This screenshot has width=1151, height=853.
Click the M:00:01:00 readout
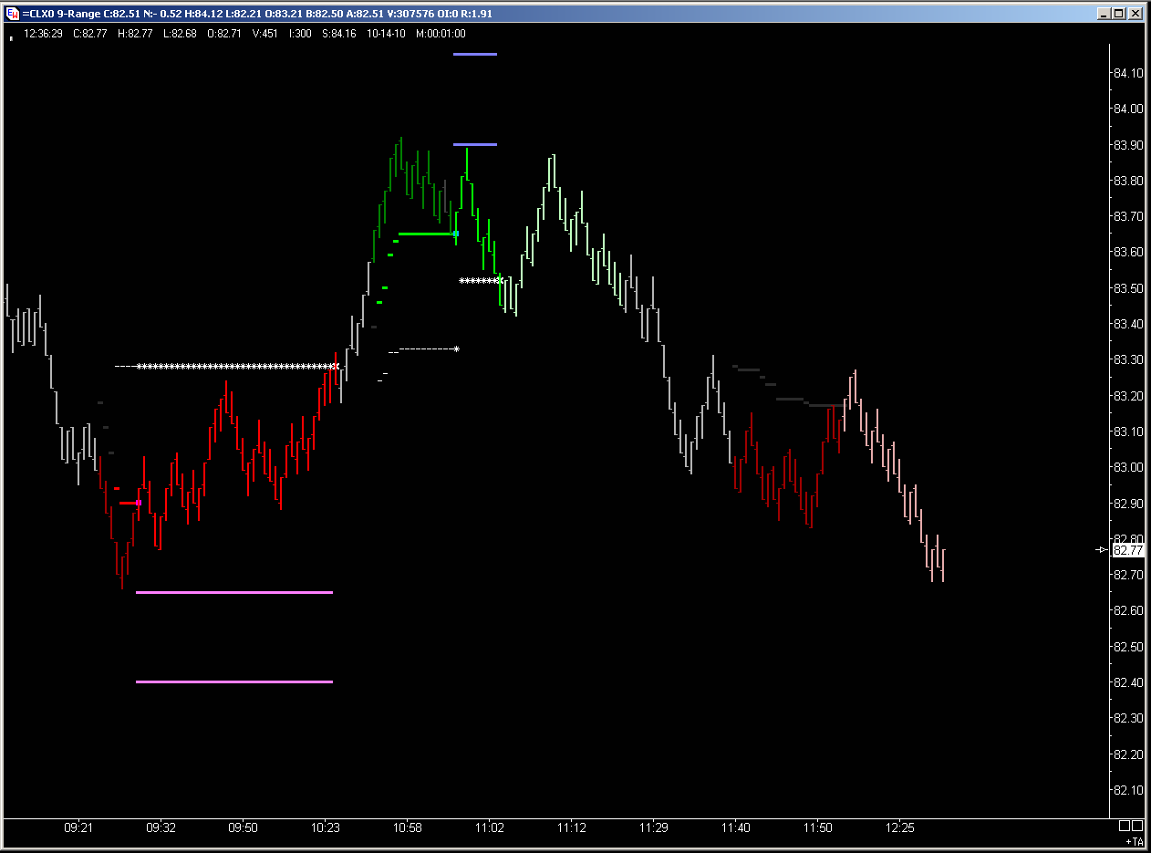click(441, 34)
